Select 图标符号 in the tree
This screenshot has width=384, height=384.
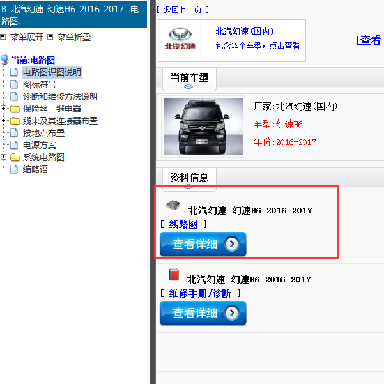coord(40,84)
